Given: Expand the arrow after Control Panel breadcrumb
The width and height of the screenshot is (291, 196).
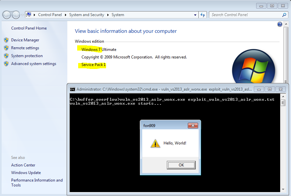Looking at the screenshot, I should click(x=66, y=15).
